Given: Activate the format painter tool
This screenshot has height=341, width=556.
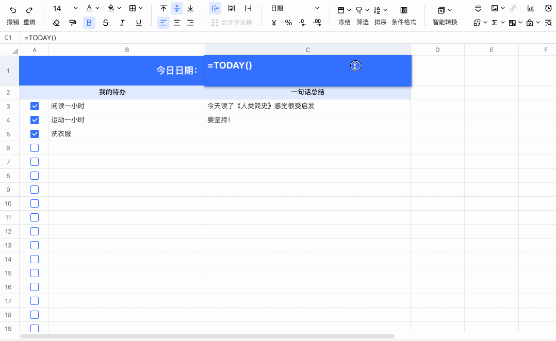Looking at the screenshot, I should tap(73, 23).
